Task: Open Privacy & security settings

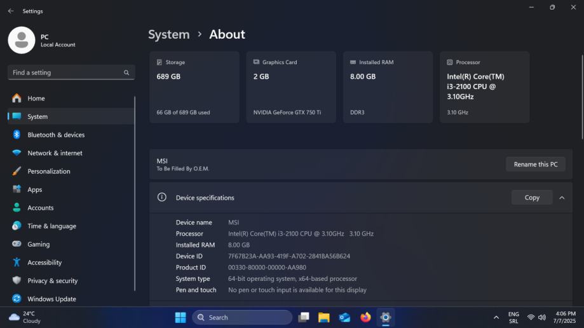Action: pos(52,281)
